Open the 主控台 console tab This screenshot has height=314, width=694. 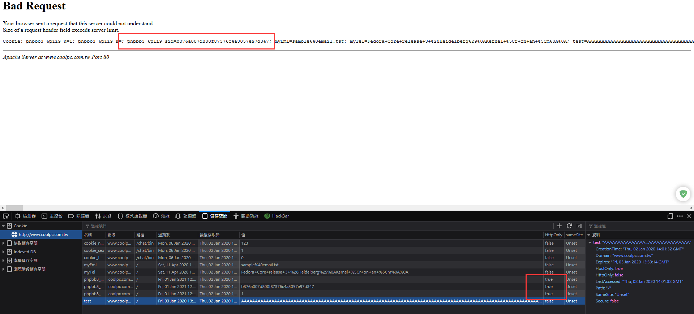tap(52, 216)
